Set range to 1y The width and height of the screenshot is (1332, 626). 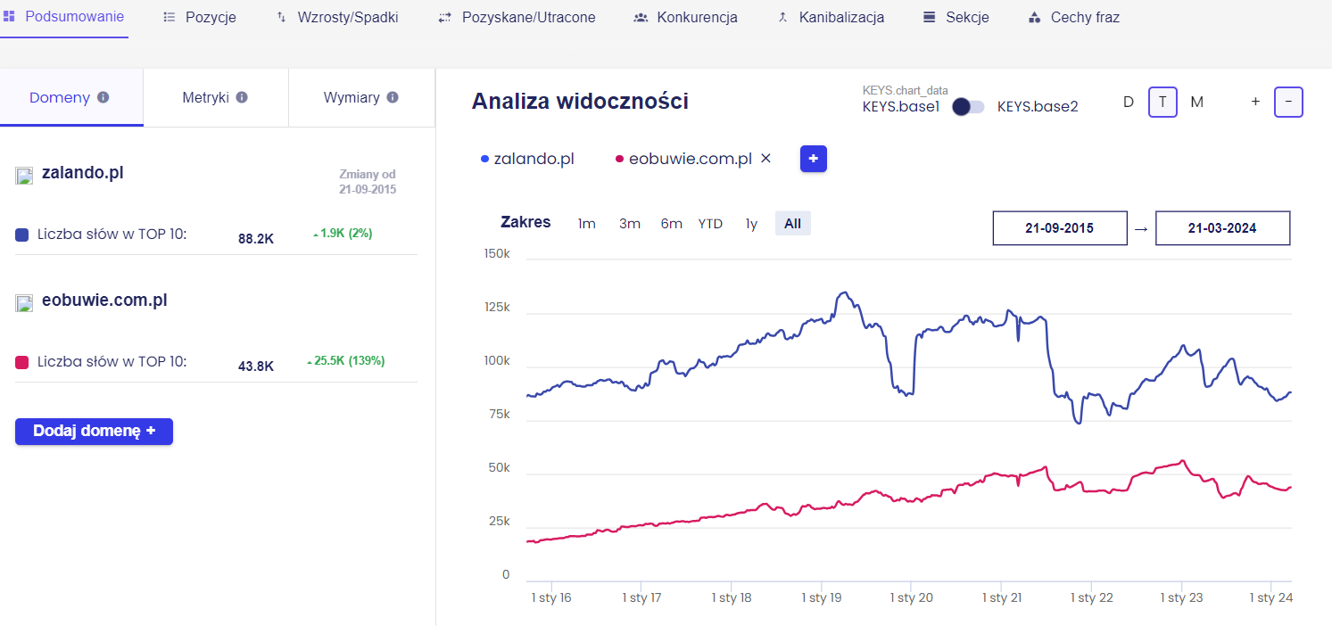coord(751,224)
